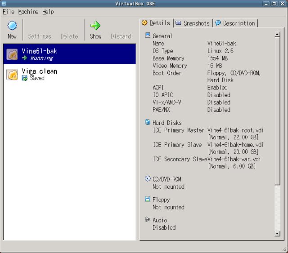Click the IDE Primary Slave label
Image resolution: width=288 pixels, height=253 pixels.
tap(177, 145)
